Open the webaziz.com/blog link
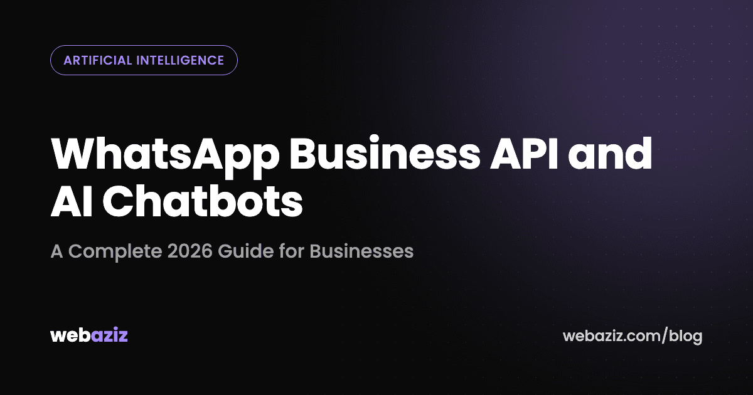The height and width of the screenshot is (395, 753). 633,335
